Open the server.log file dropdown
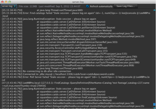Viewport: 156px width, 109px height. click(9, 6)
